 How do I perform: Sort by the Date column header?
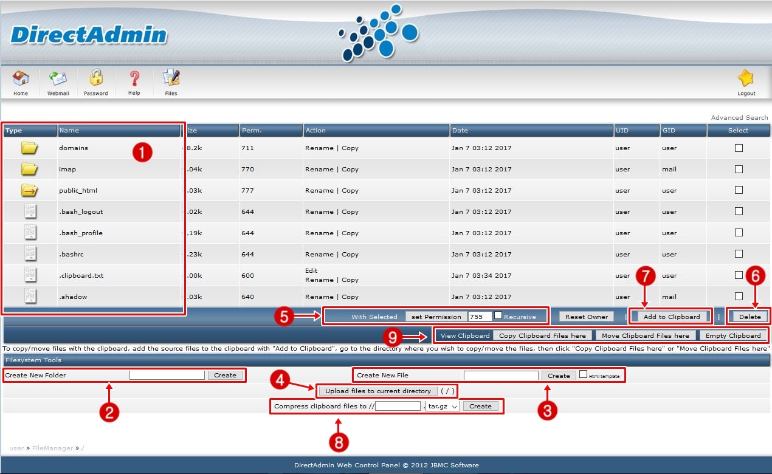pos(532,130)
